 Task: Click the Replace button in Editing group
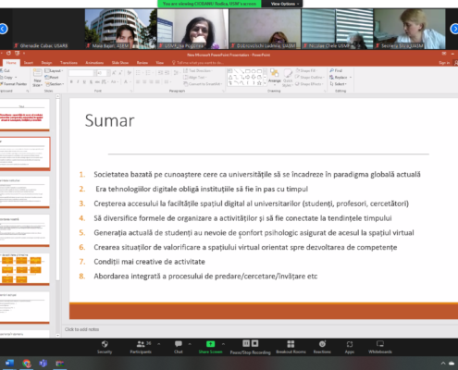[x=340, y=77]
